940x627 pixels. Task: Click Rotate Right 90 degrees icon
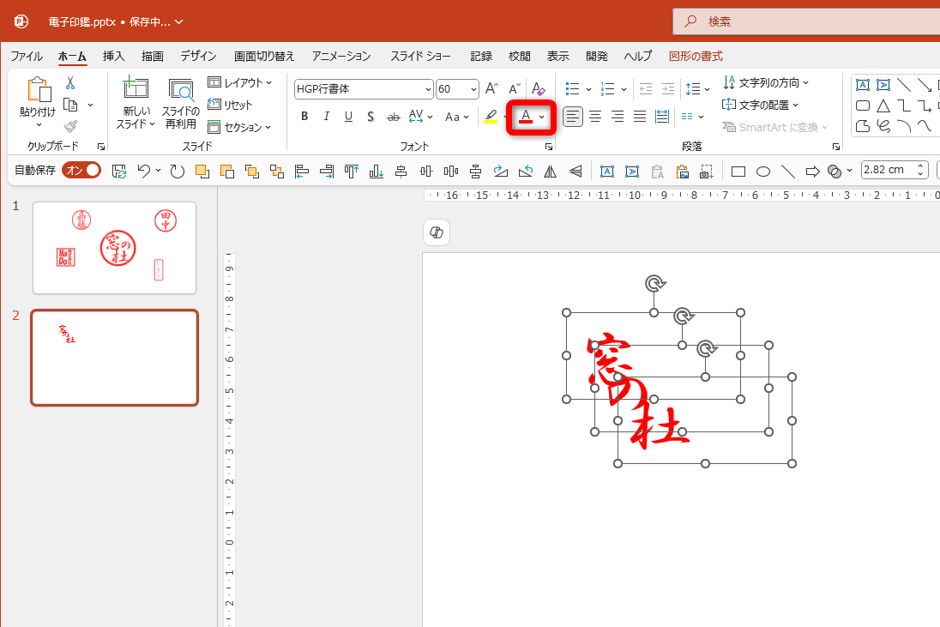501,172
